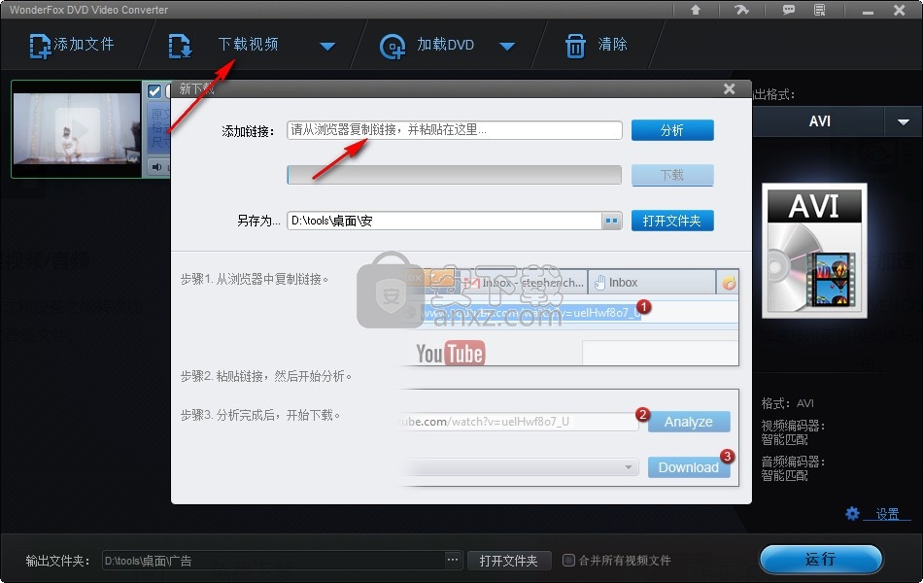Open the hammer tool icon in title bar
923x583 pixels.
[741, 10]
